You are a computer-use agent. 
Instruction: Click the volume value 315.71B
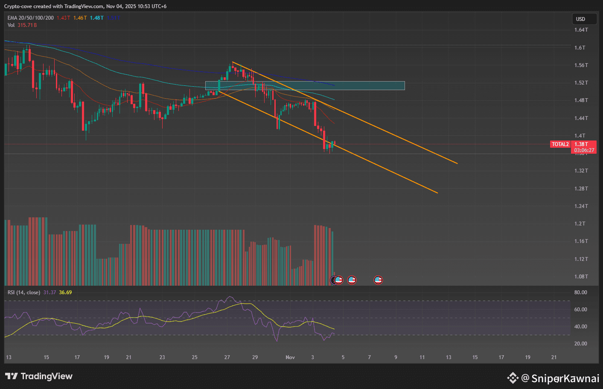(27, 25)
